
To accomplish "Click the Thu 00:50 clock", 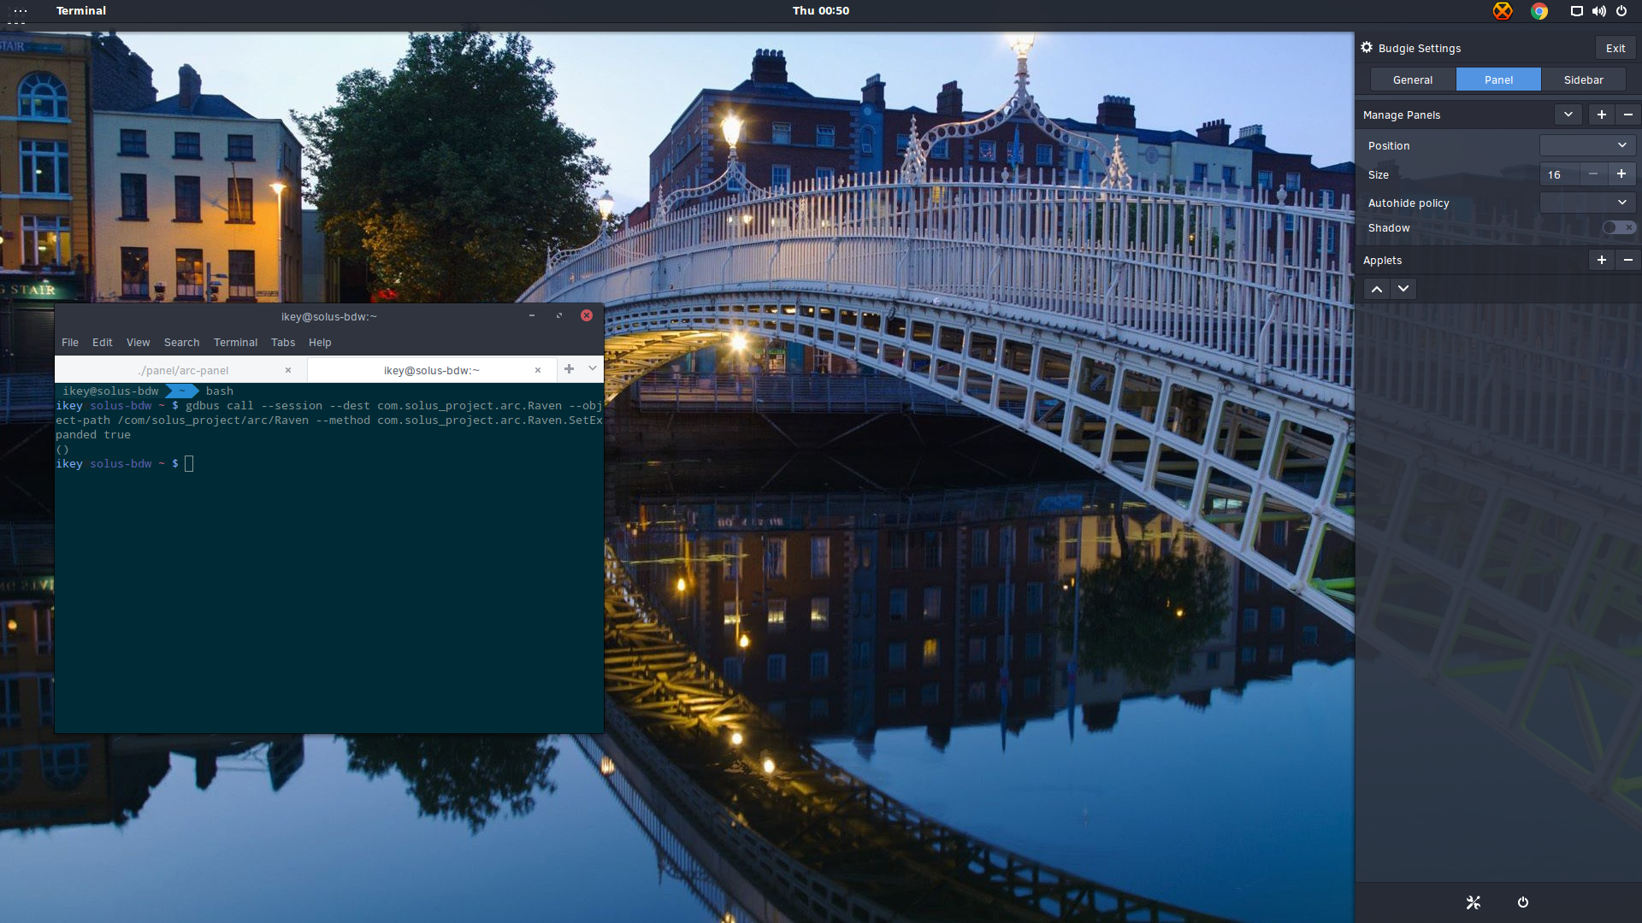I will (x=821, y=11).
